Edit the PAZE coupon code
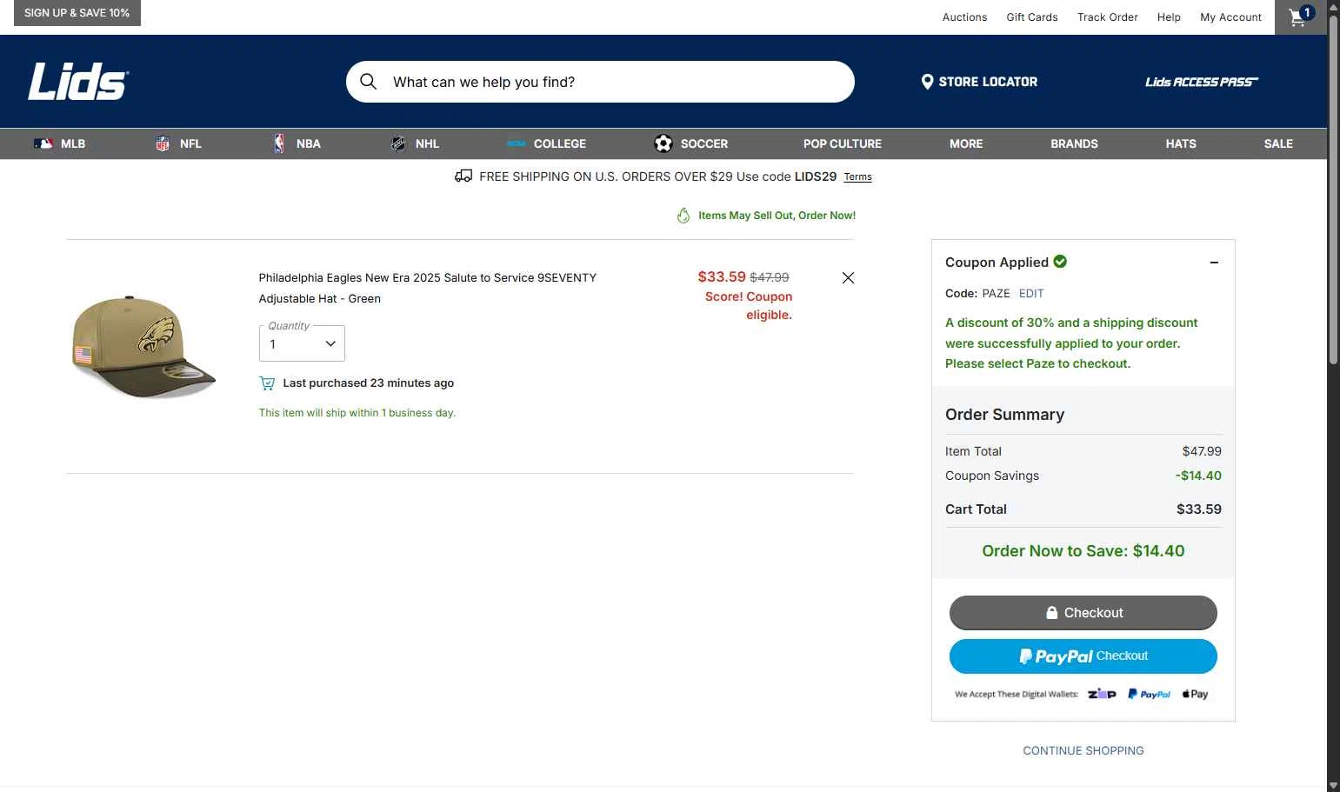Screen dimensions: 1340x792 click(1031, 294)
